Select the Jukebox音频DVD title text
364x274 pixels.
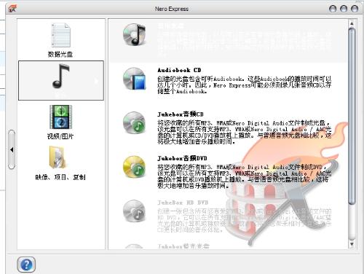[x=182, y=158]
